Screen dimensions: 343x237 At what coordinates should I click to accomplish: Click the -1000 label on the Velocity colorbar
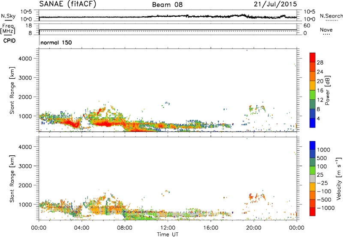(325, 208)
